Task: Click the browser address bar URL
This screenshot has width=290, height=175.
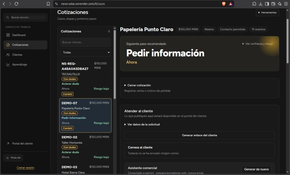Action: coord(83,4)
